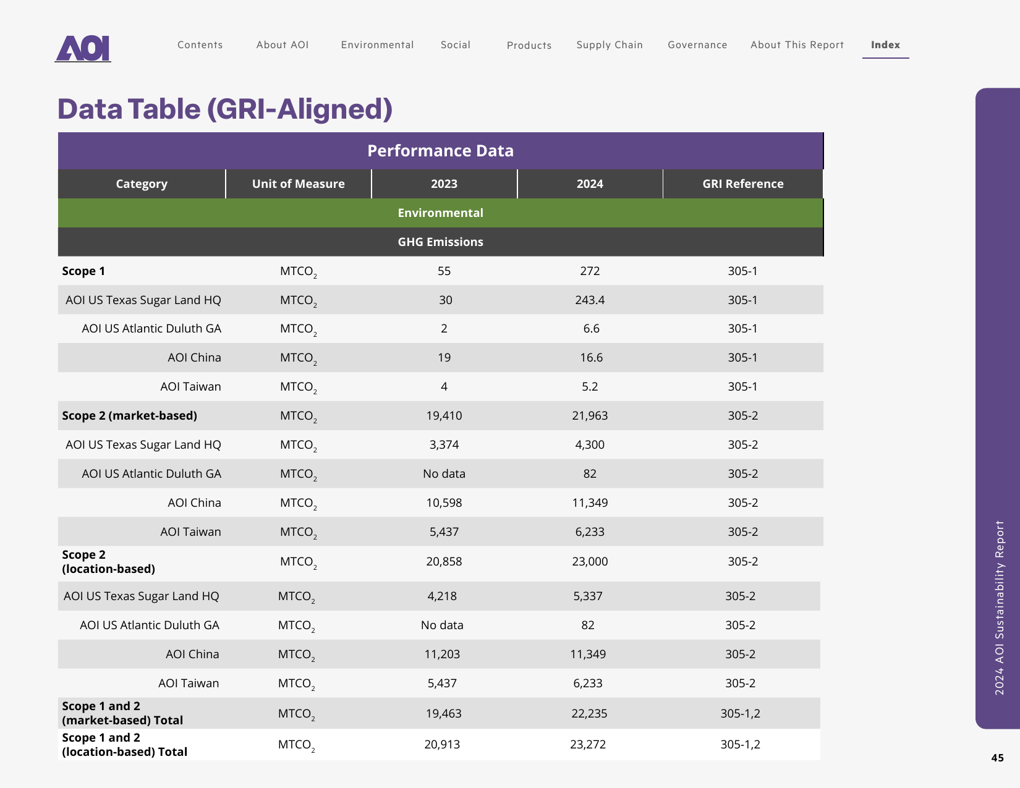Click the value '10,598' in the table
Viewport: 1020px width, 788px height.
pyautogui.click(x=444, y=503)
